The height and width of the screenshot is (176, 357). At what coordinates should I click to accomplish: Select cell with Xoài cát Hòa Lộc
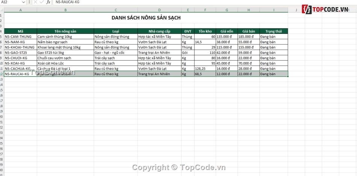coord(65,64)
